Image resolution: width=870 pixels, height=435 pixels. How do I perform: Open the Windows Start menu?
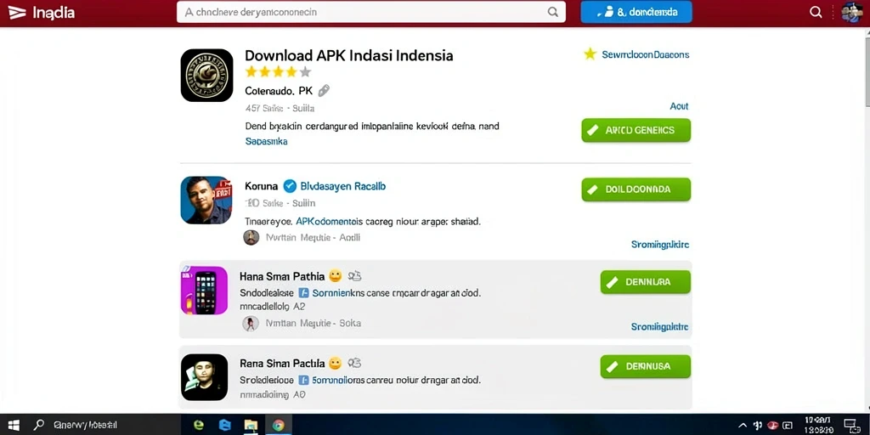(x=14, y=426)
